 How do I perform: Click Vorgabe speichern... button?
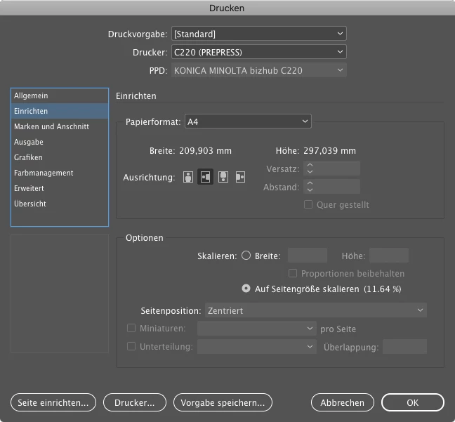[223, 402]
